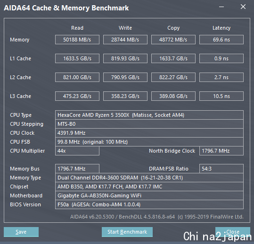
Task: Click the Memory Type field DDR4-3600 SDRAM
Action: 149,178
